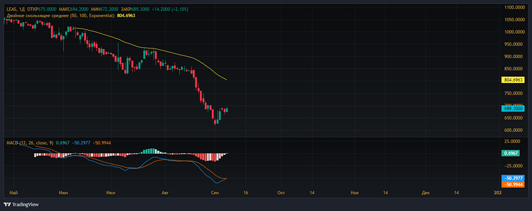Click the Авг date on time axis
The image size is (532, 211).
tap(165, 193)
